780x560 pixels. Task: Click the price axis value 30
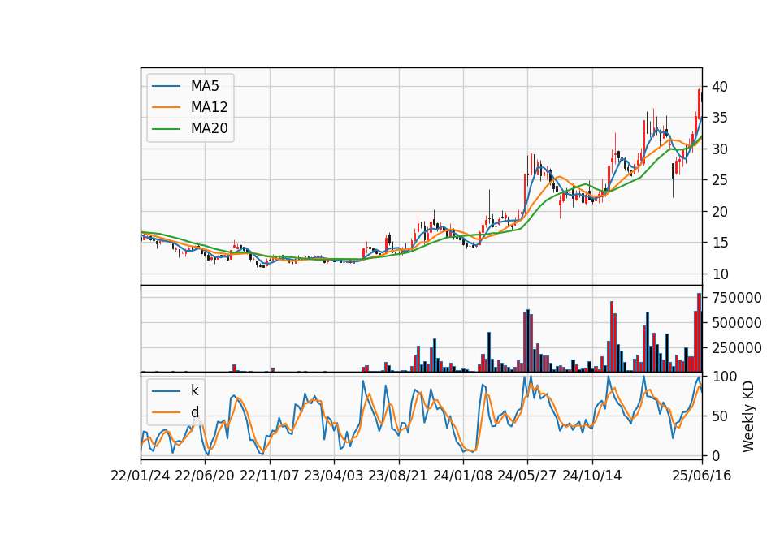[x=719, y=149]
